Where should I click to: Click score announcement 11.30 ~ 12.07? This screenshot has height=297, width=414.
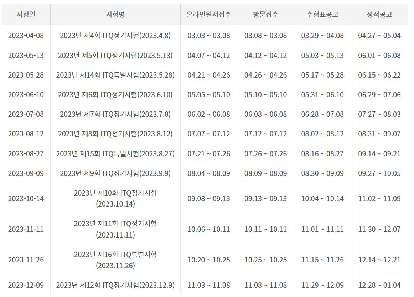(x=379, y=229)
